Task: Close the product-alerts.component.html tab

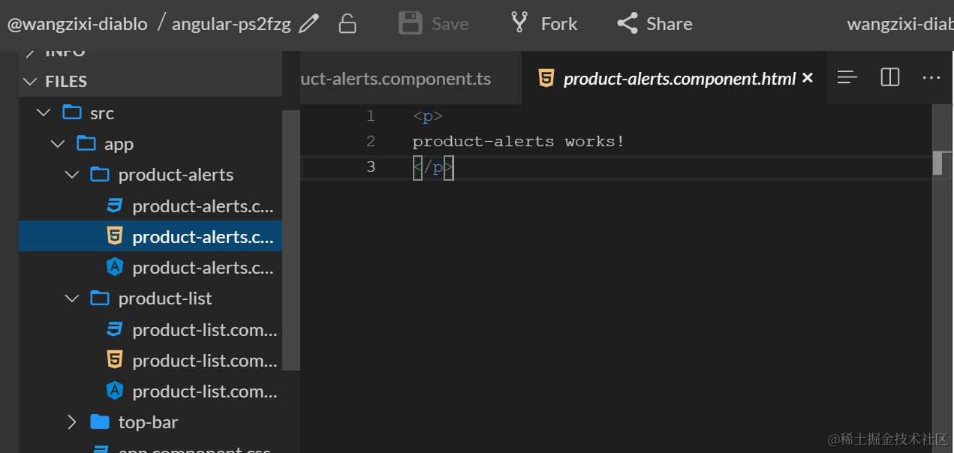Action: point(808,78)
